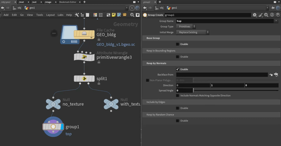Expand the Group Name dropdown arrow
The width and height of the screenshot is (281, 146).
point(276,21)
